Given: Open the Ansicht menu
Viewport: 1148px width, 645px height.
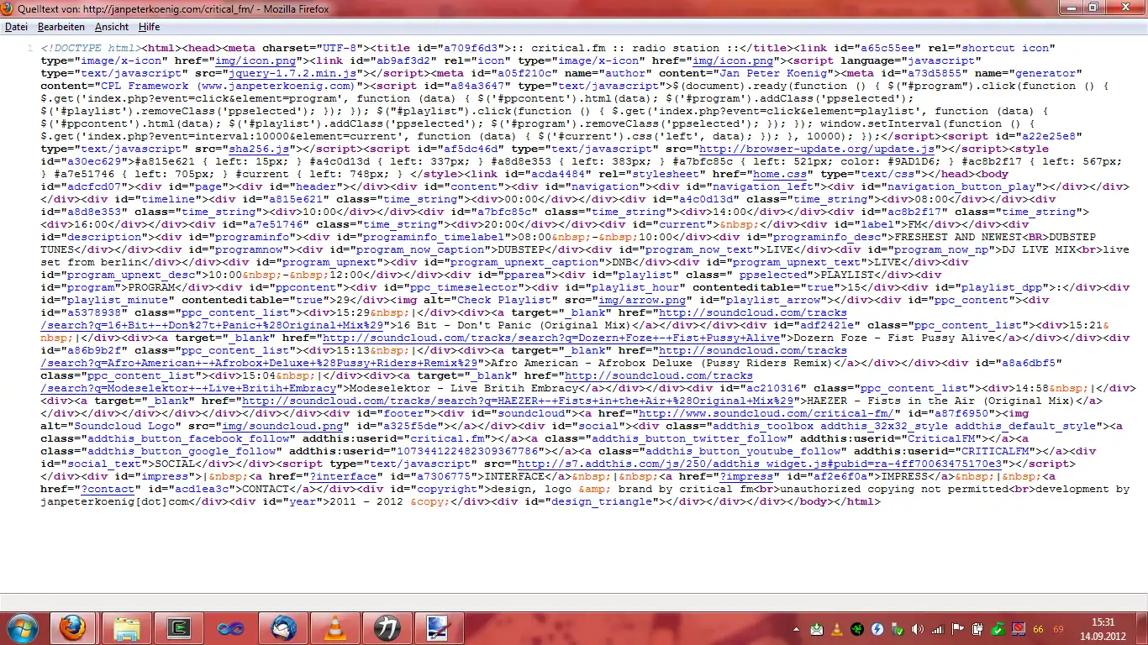Looking at the screenshot, I should pyautogui.click(x=112, y=27).
